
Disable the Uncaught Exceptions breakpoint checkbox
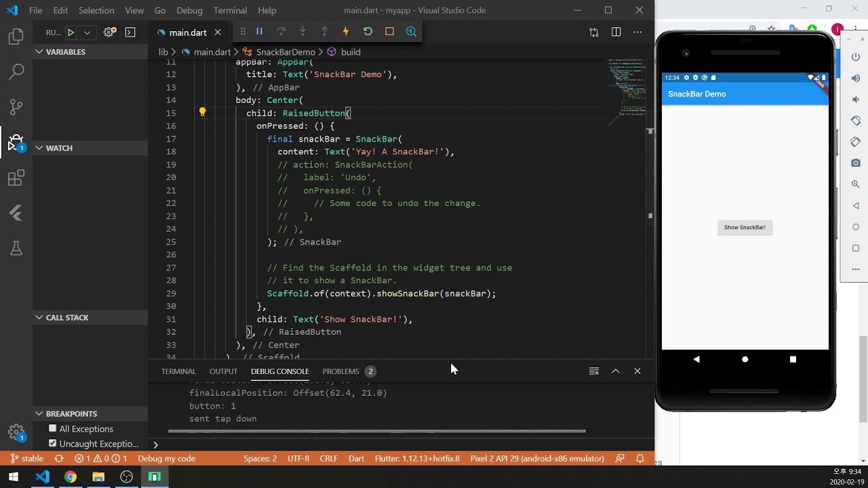click(x=52, y=443)
